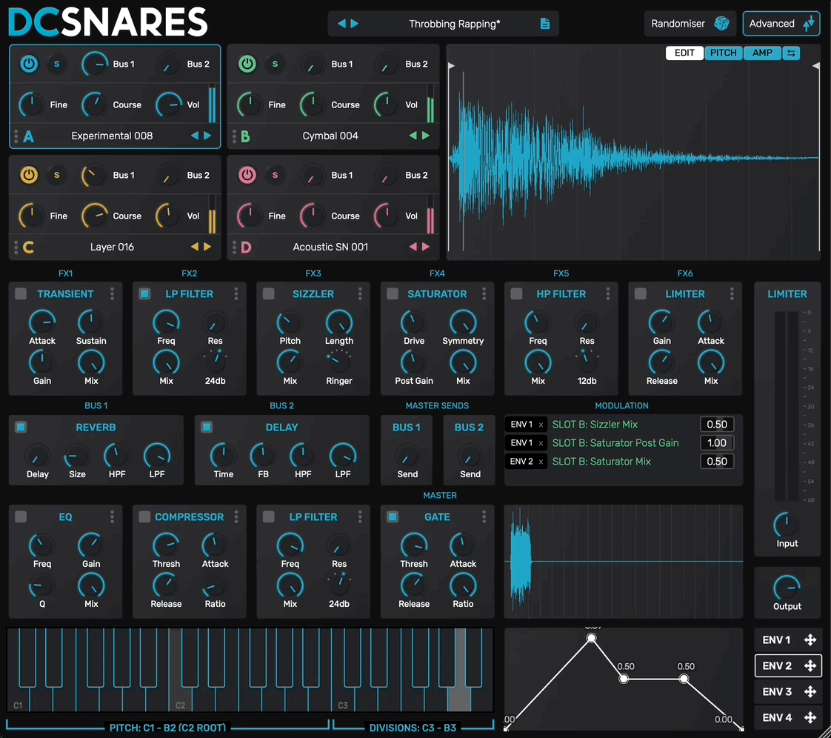Screen dimensions: 831x738
Task: Switch to the AMP tab
Action: [762, 53]
